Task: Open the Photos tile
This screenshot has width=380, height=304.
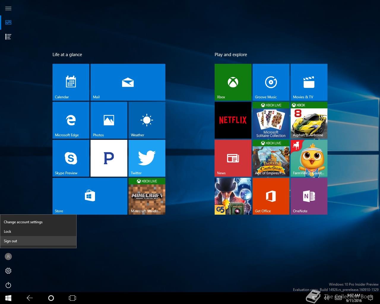Action: pyautogui.click(x=109, y=120)
